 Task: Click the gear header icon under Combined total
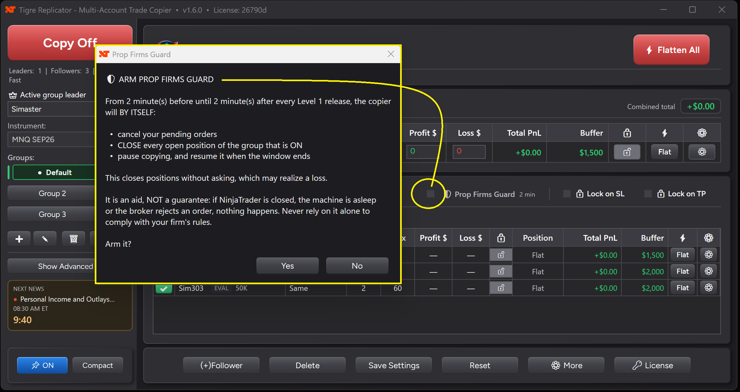click(702, 133)
